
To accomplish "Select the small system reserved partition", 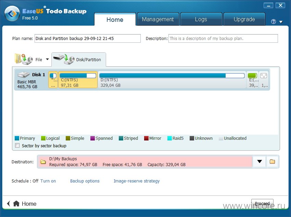I will [53, 80].
